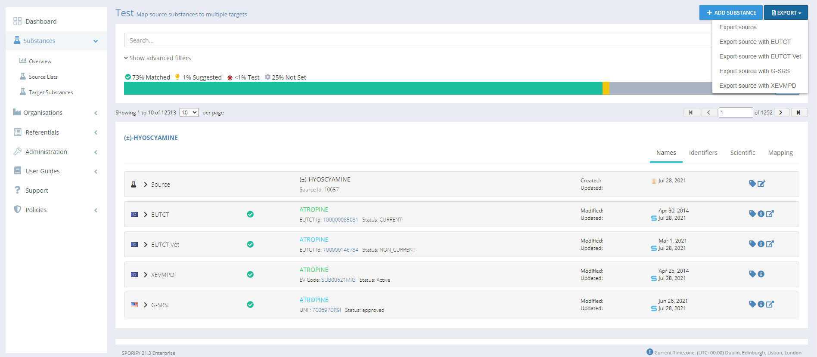817x357 pixels.
Task: Open EUTCT Id 100000085031 link
Action: coord(340,220)
